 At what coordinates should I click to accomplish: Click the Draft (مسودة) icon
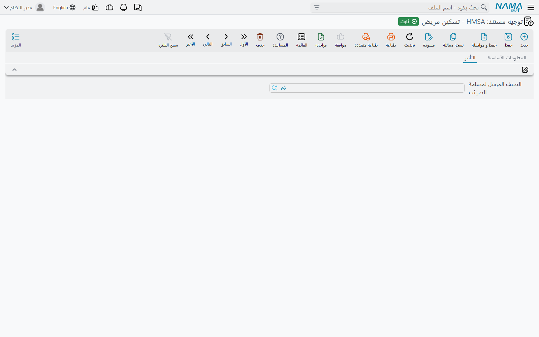coord(429,40)
